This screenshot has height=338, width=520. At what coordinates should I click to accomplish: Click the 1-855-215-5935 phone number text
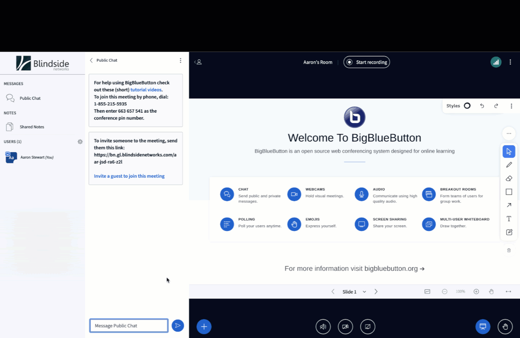point(110,104)
